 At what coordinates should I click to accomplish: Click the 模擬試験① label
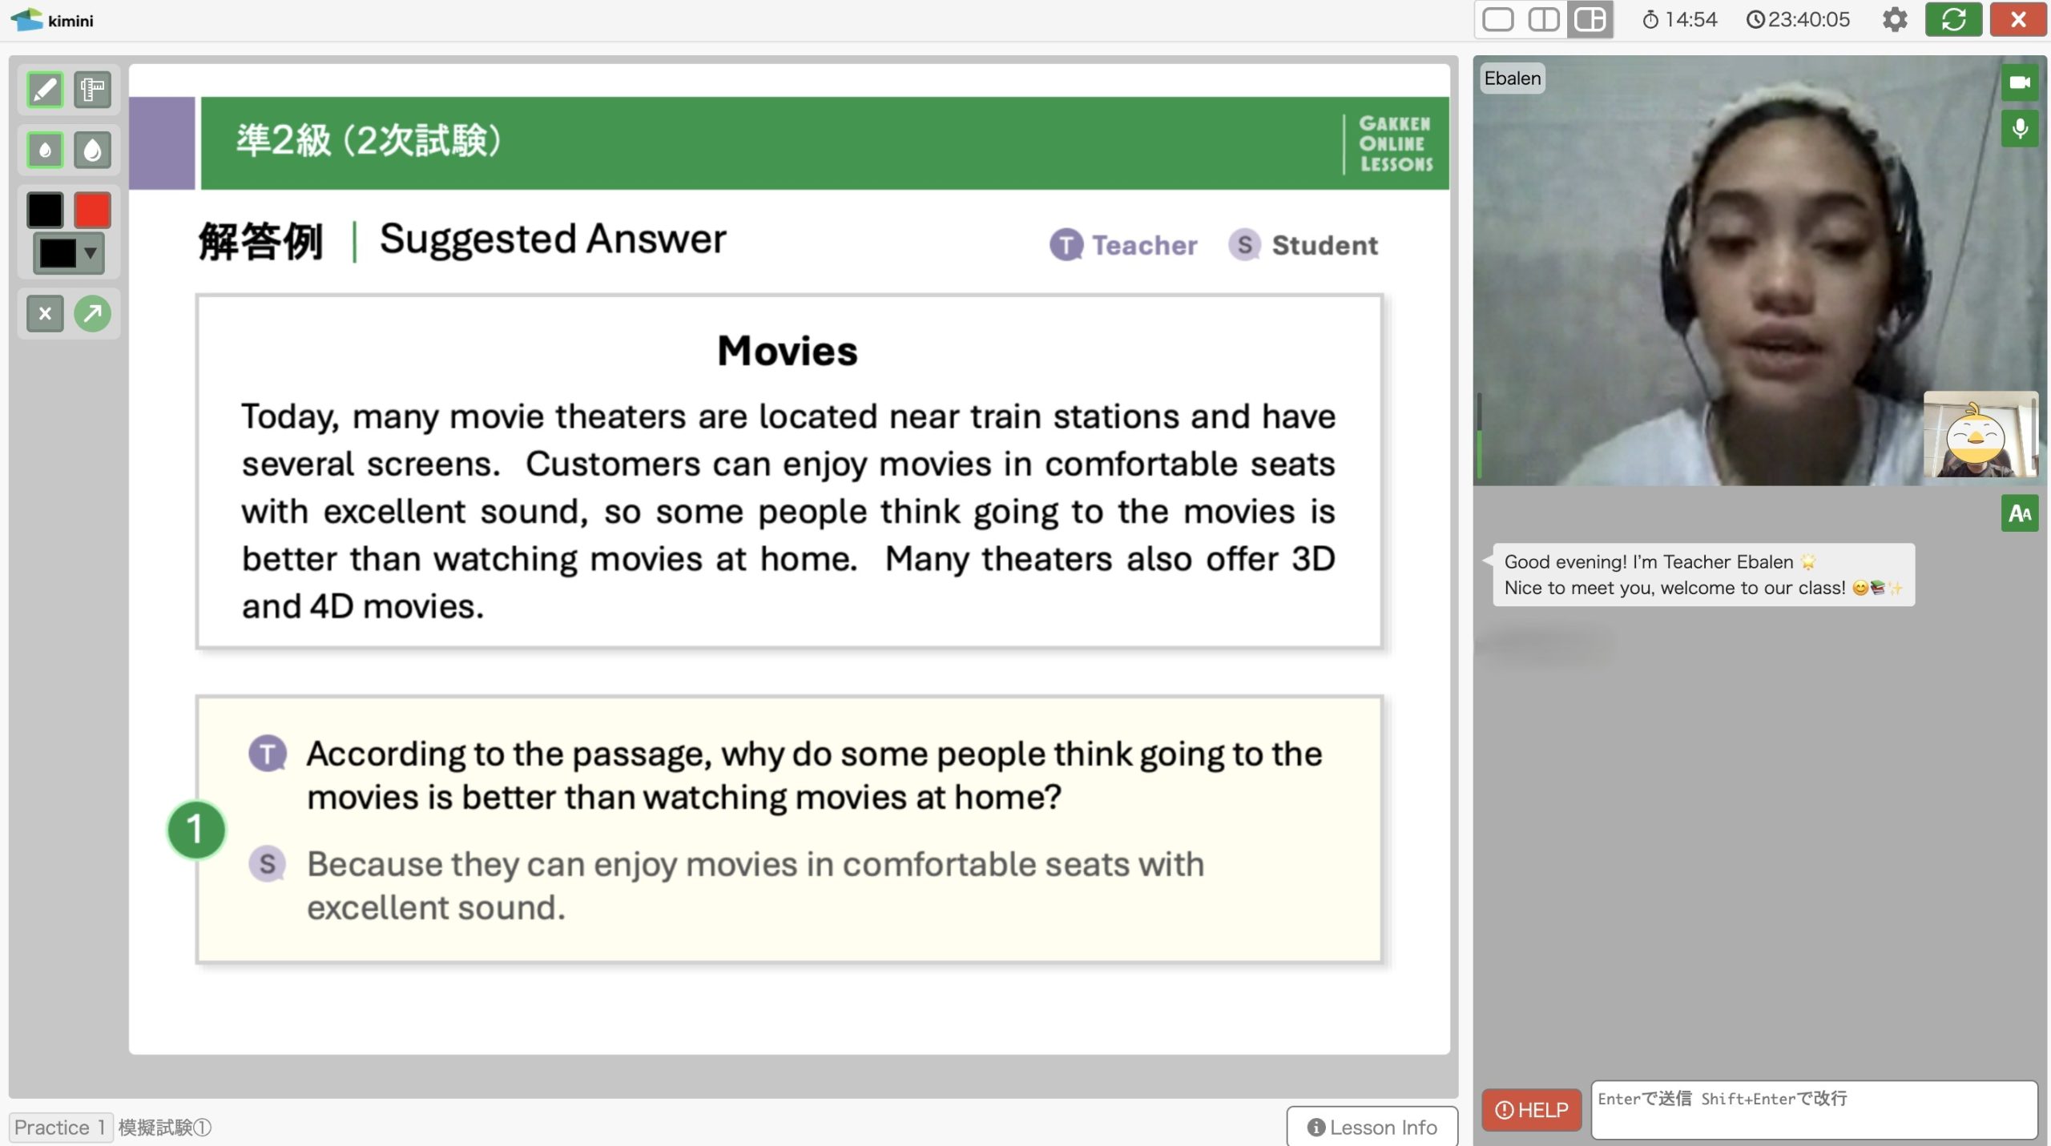[x=165, y=1128]
